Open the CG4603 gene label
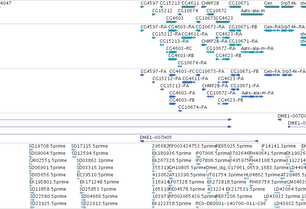Image resolution: width=306 pixels, height=209 pixels. click(x=175, y=18)
